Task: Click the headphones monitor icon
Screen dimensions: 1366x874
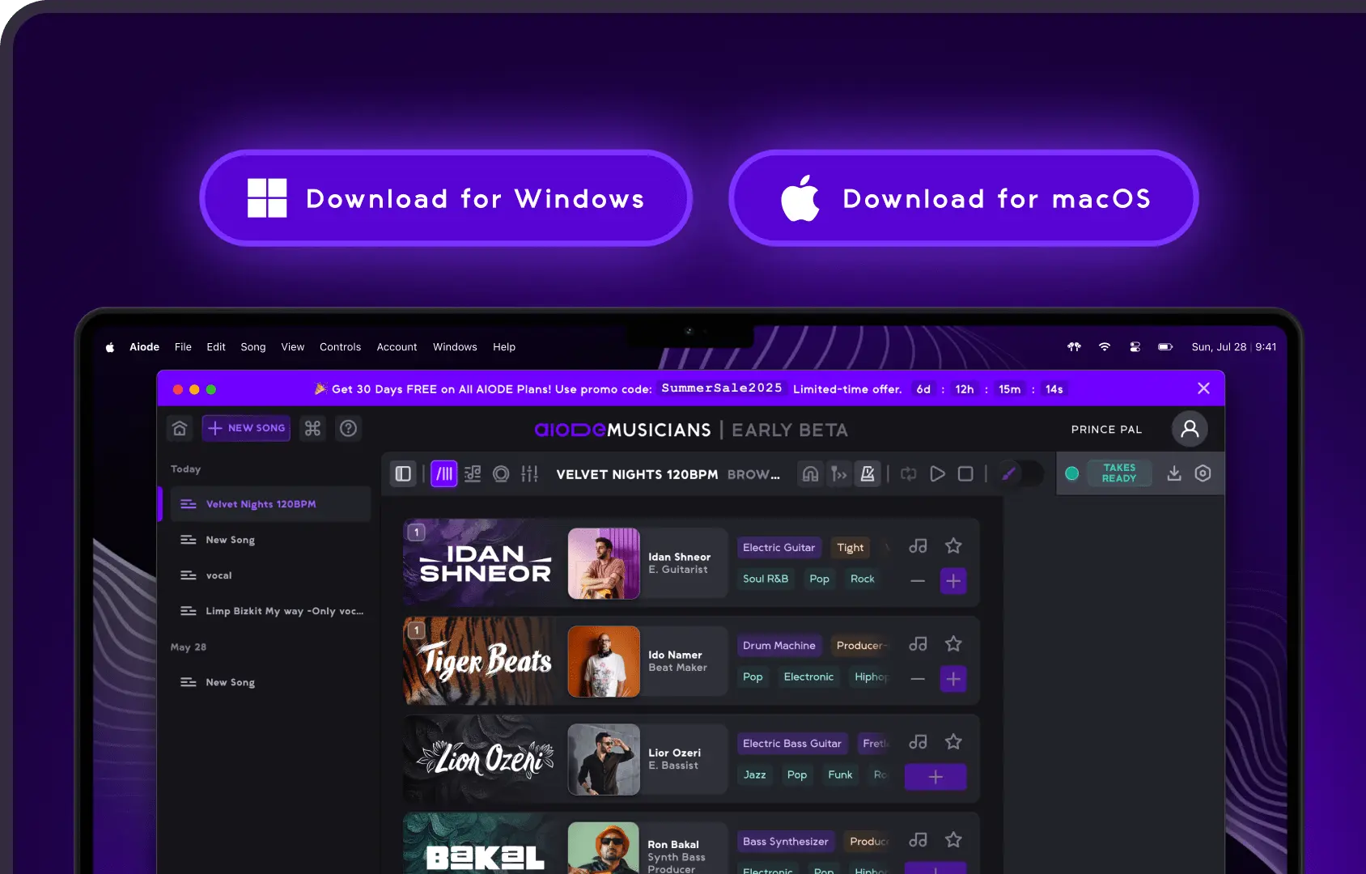Action: click(810, 473)
